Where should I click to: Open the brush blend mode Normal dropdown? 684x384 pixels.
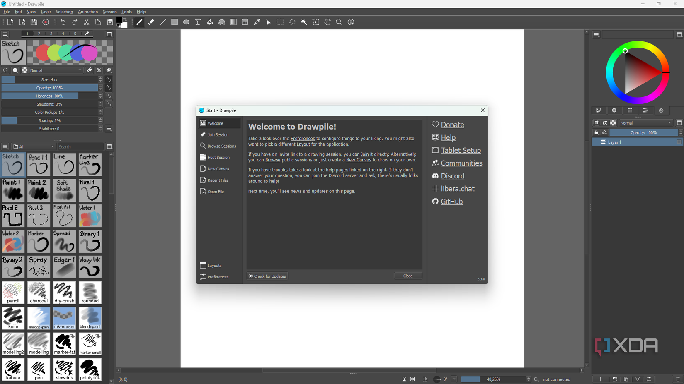[x=56, y=70]
